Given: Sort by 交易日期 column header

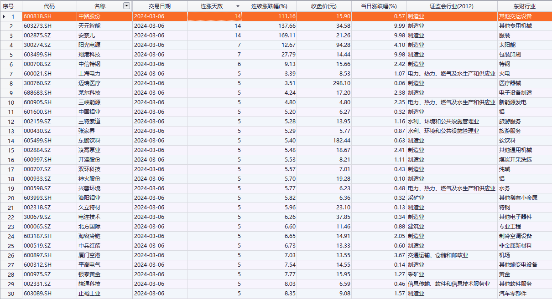Looking at the screenshot, I should (x=160, y=6).
